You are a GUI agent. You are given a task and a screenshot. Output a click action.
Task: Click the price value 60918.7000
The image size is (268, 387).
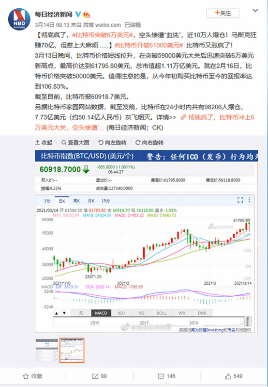click(60, 169)
